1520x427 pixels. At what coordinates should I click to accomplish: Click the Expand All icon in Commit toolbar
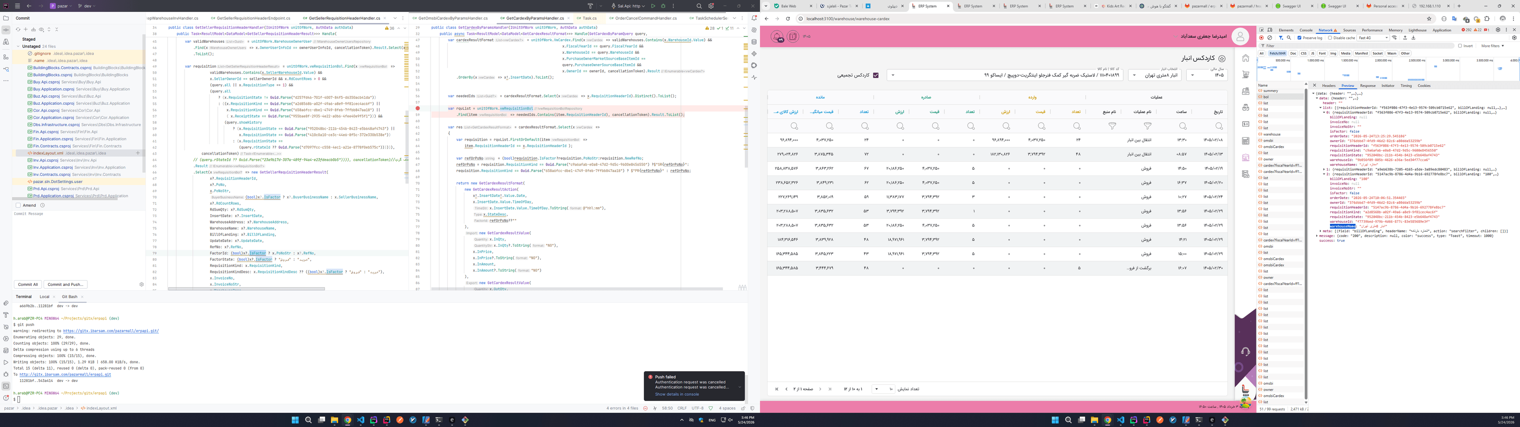(x=49, y=30)
